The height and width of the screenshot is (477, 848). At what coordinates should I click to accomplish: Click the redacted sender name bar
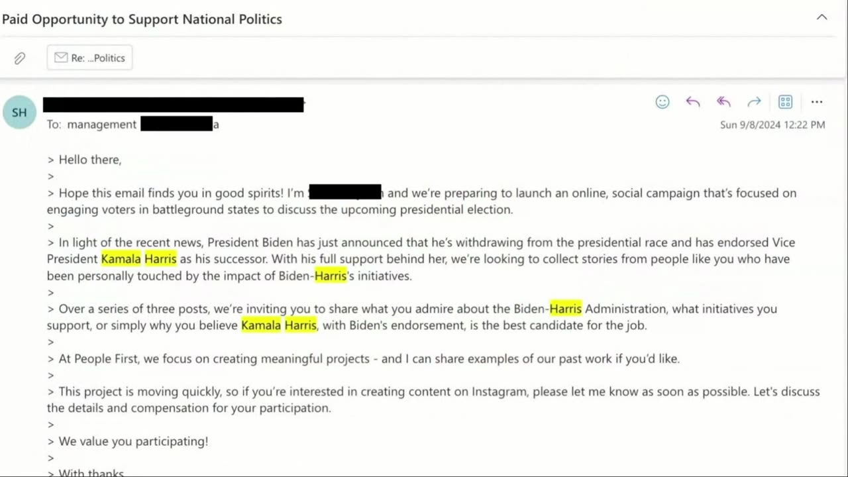[173, 105]
